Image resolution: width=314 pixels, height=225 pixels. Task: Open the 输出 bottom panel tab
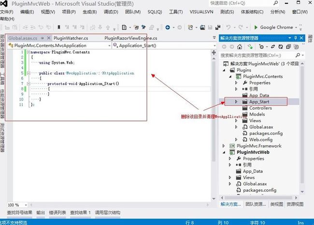[41, 212]
